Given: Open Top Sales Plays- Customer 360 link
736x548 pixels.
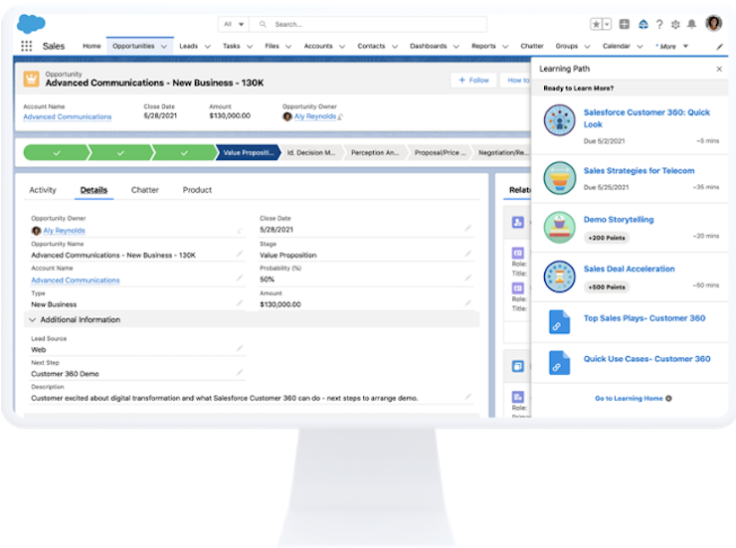Looking at the screenshot, I should click(x=644, y=318).
